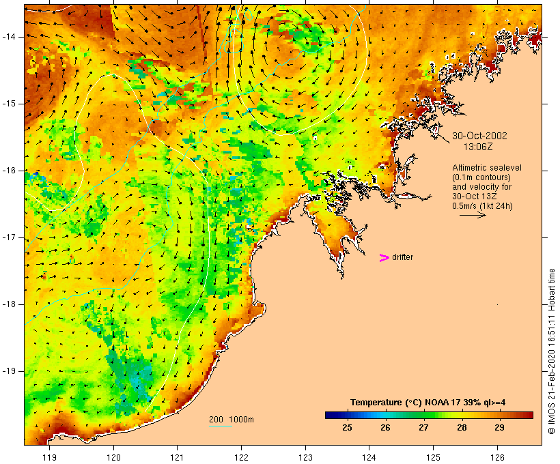This screenshot has height=464, width=560.
Task: Click the 119 longitude axis label
Action: (49, 457)
